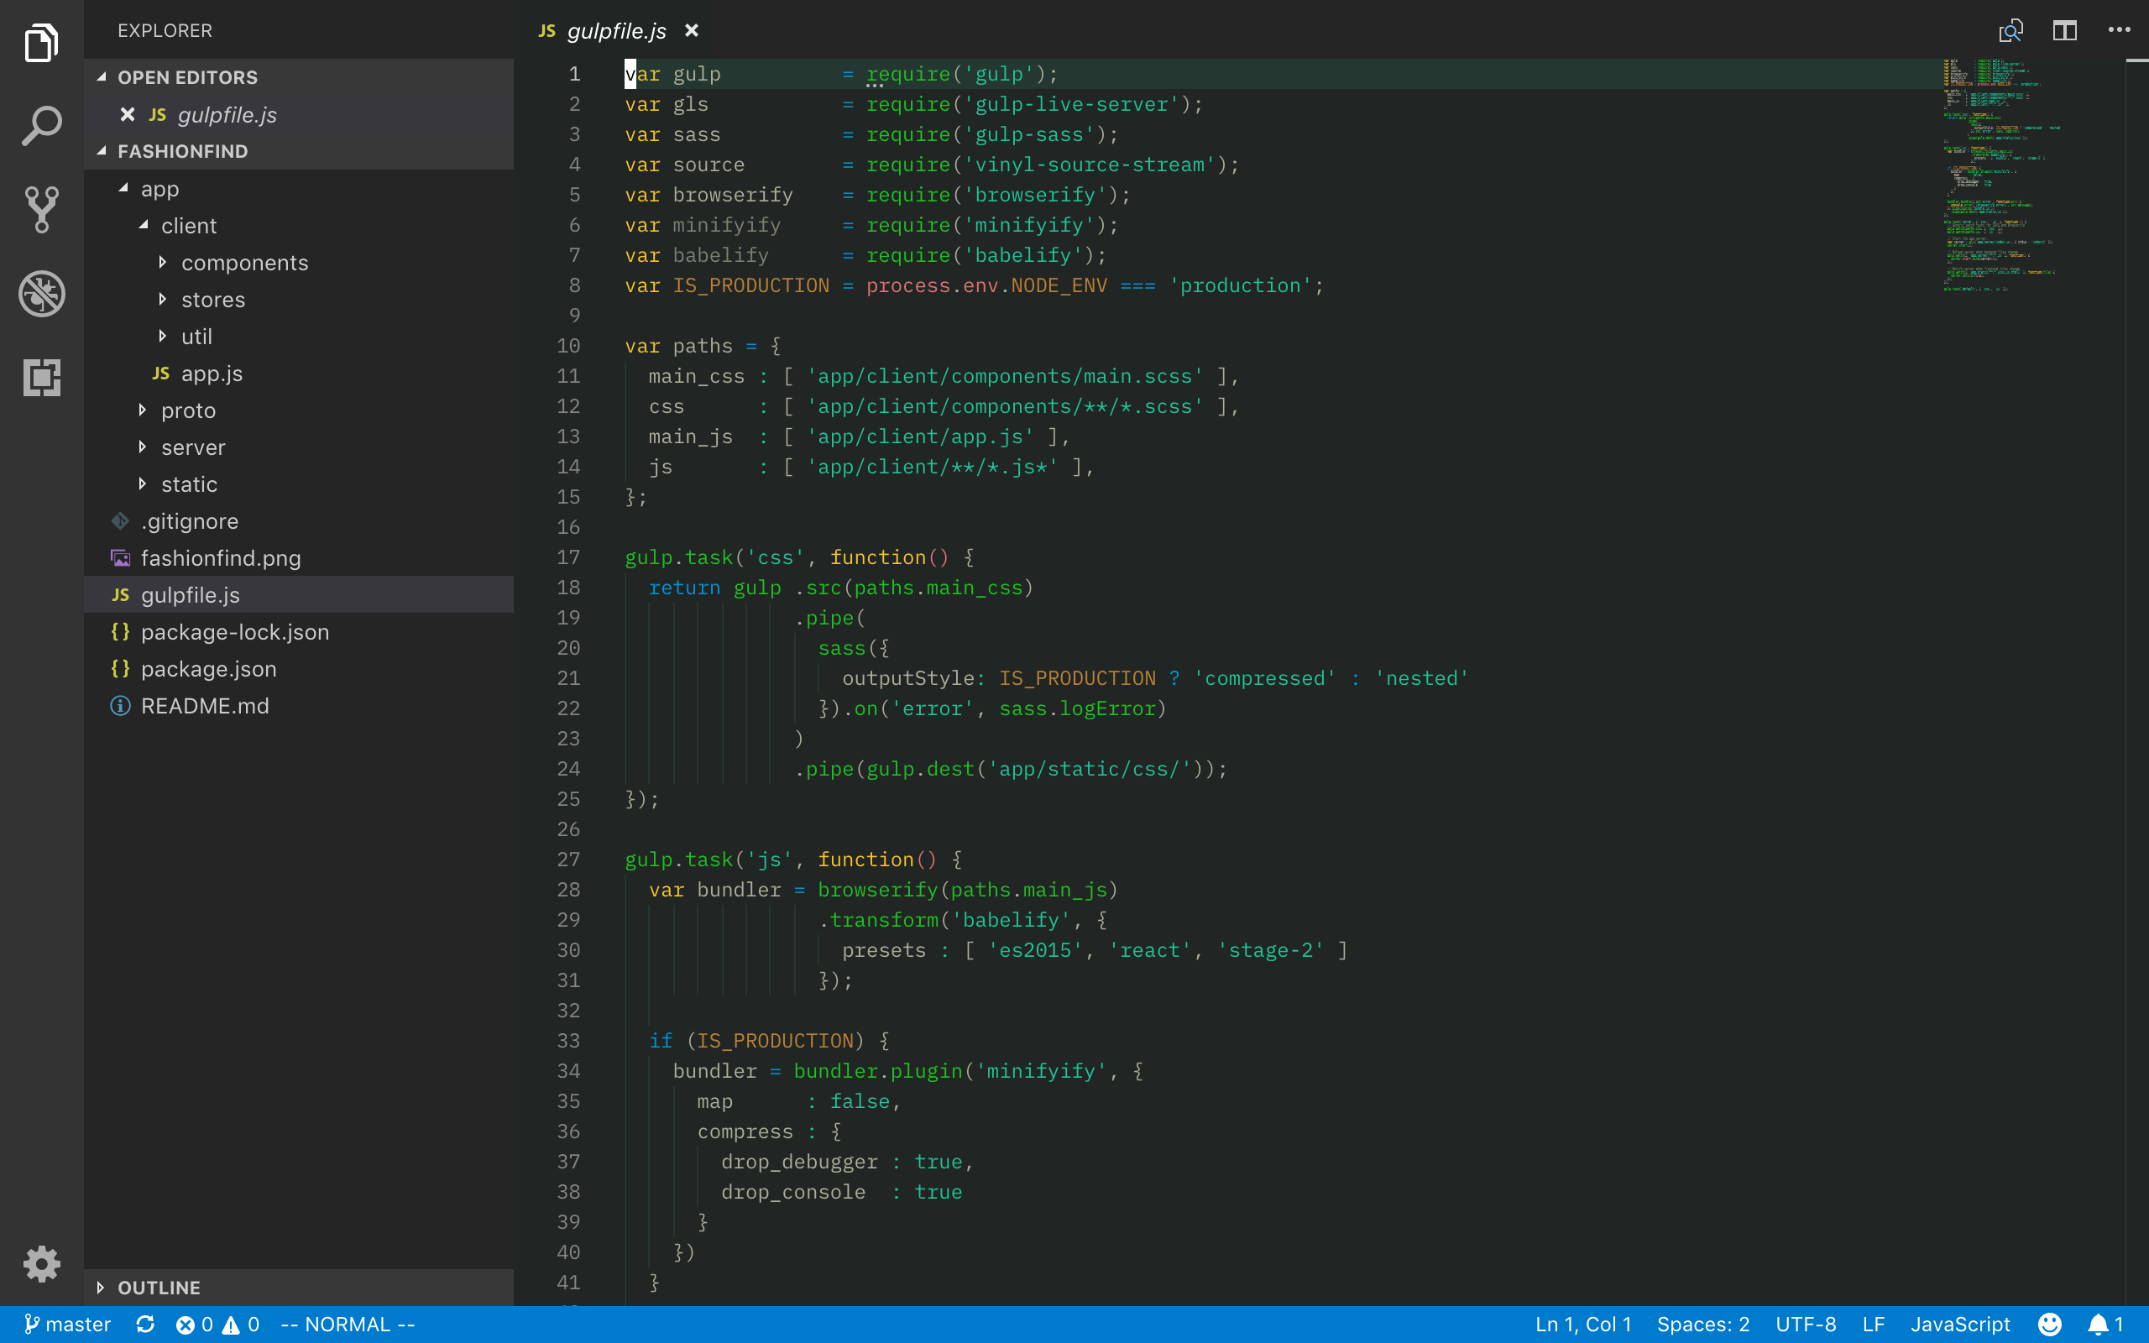Click the Split Editor icon
Viewport: 2149px width, 1343px height.
pyautogui.click(x=2063, y=31)
